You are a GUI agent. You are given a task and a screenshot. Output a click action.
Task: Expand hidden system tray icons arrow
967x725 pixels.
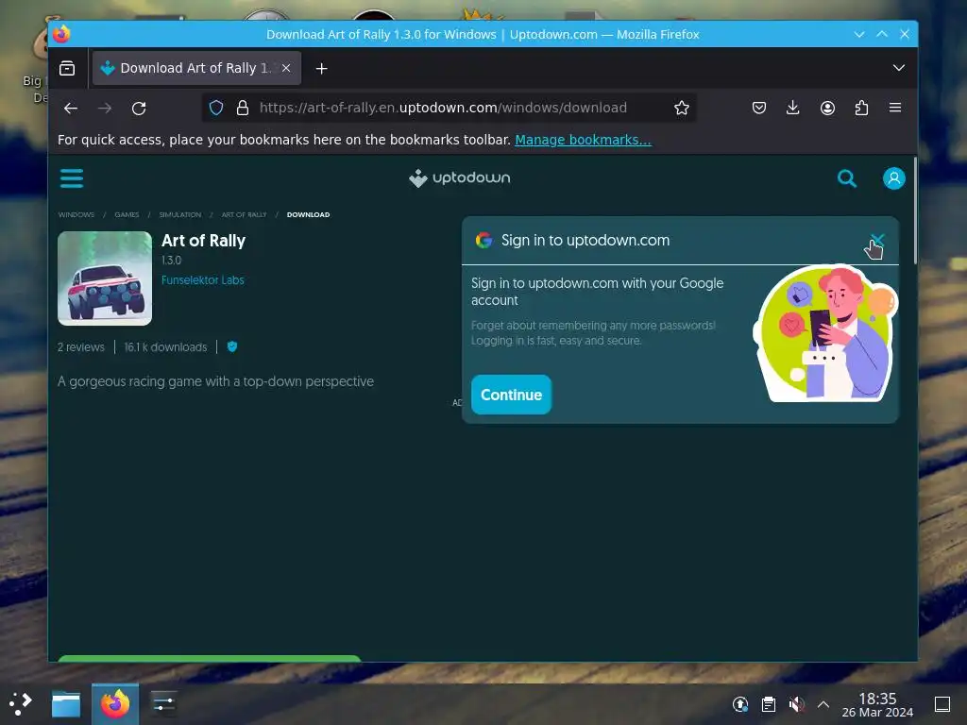click(x=823, y=704)
